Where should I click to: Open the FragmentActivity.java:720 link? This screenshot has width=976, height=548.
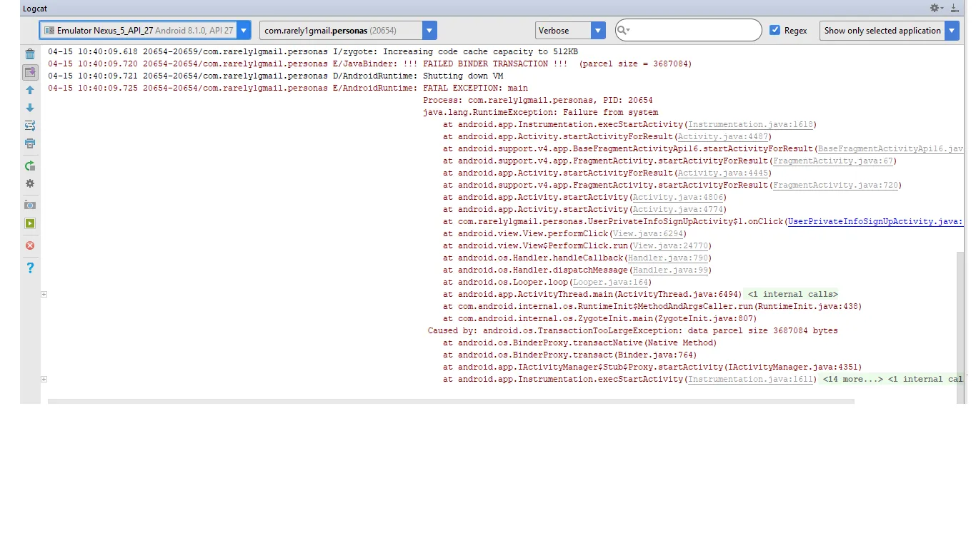835,185
